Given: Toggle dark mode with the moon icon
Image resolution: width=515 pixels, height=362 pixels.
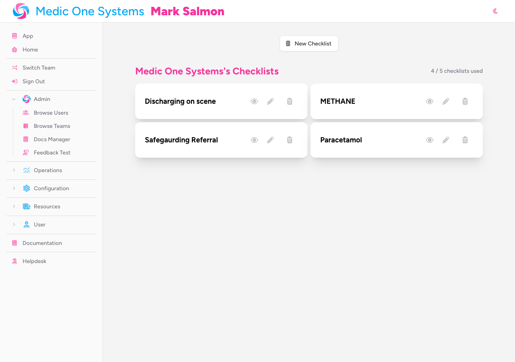Looking at the screenshot, I should [x=495, y=11].
